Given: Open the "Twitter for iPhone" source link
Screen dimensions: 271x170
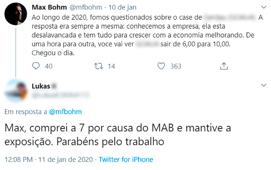Looking at the screenshot, I should click(x=126, y=159).
